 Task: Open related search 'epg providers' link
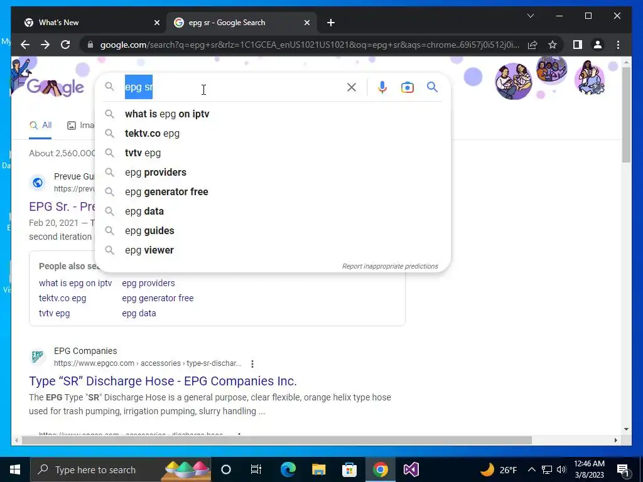click(148, 283)
